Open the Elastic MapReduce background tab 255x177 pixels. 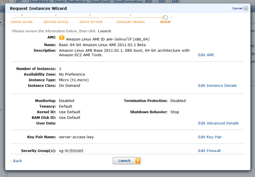[x=70, y=2]
